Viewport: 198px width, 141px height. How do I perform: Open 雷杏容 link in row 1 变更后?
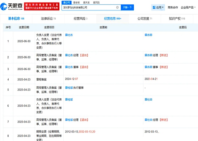148,35
